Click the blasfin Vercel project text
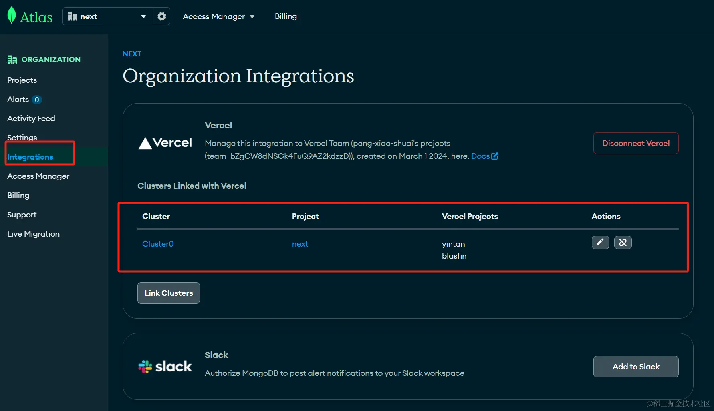Viewport: 714px width, 411px height. coord(454,256)
